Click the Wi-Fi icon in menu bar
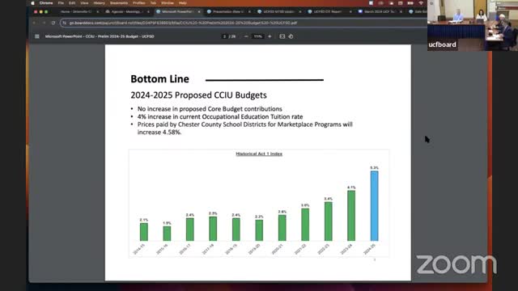The width and height of the screenshot is (518, 291). [421, 3]
